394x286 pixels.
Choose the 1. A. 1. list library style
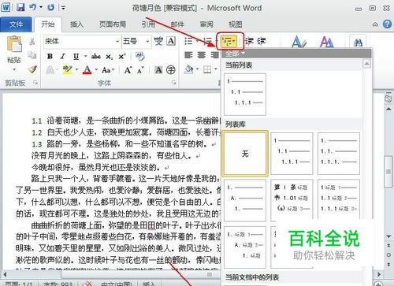[245, 200]
